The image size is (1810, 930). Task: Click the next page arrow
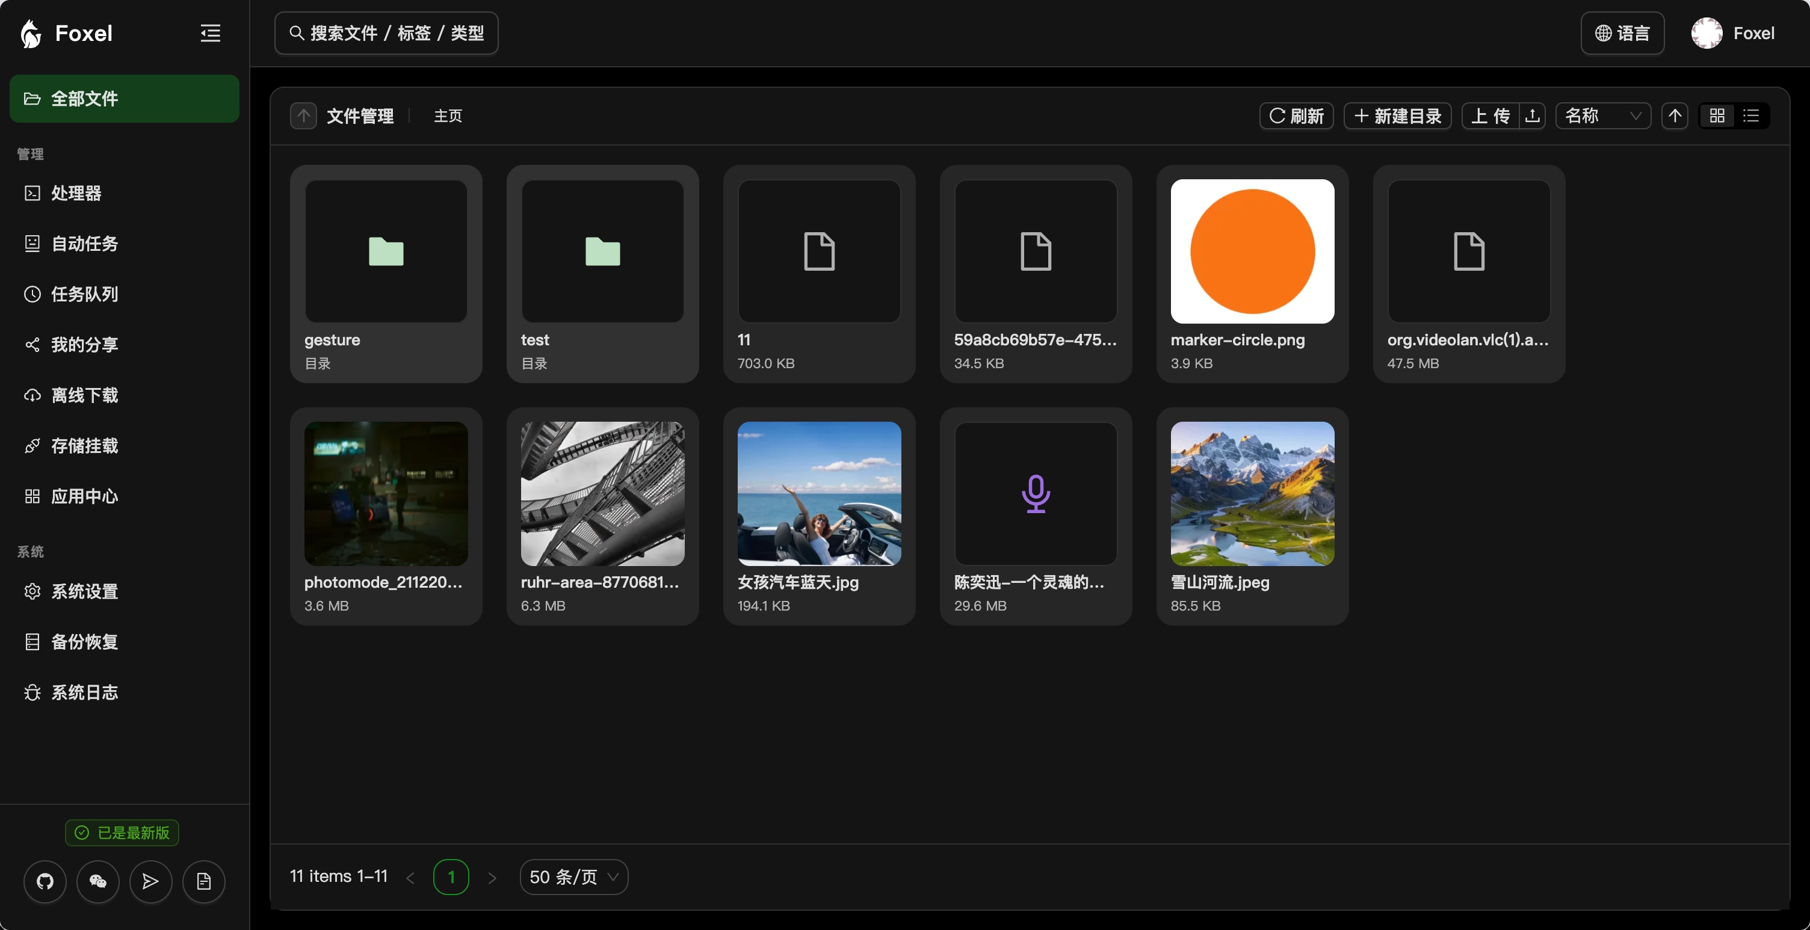click(492, 878)
